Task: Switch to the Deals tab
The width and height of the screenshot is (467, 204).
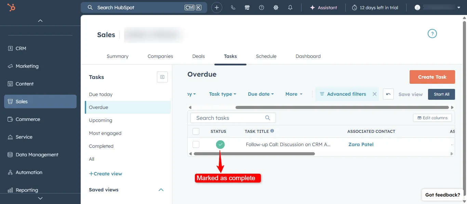Action: 199,56
